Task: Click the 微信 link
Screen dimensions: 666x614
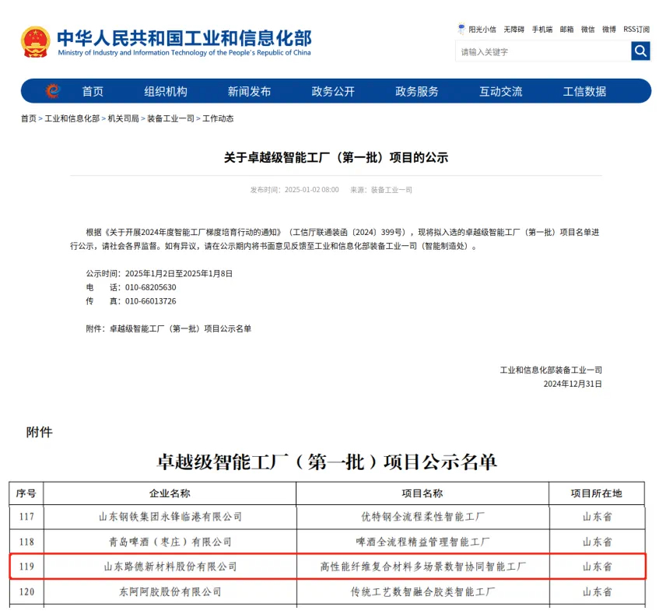Action: click(588, 30)
